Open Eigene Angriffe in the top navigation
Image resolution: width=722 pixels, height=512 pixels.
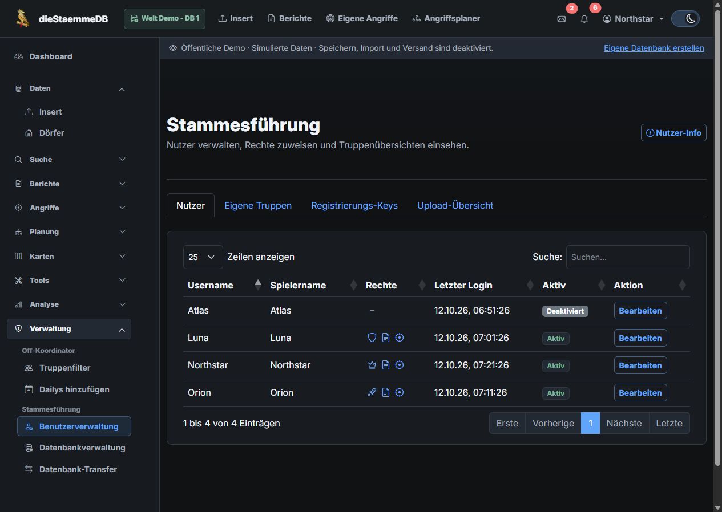(362, 19)
